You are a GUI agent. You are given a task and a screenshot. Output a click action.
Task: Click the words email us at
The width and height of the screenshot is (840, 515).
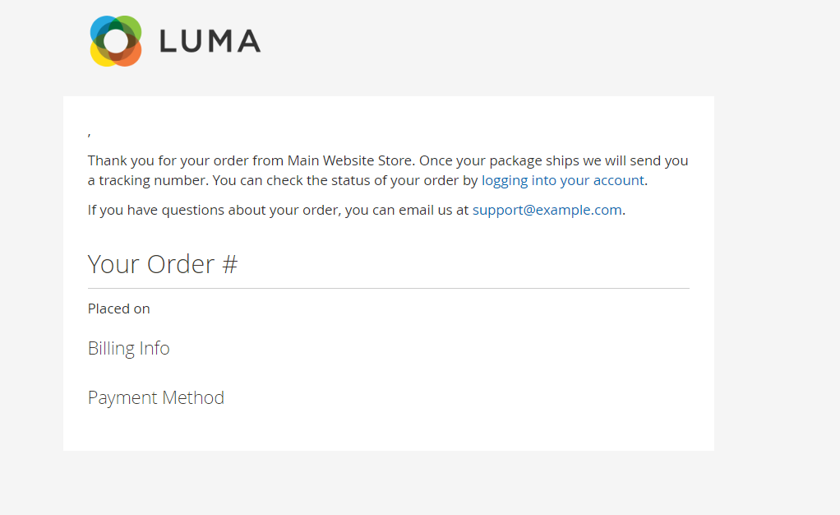433,210
